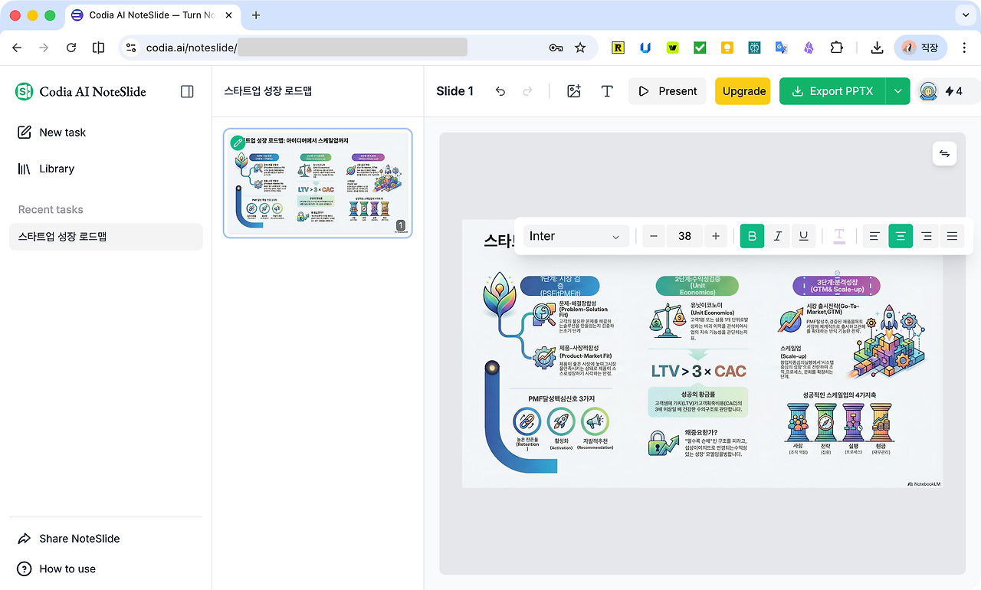Select the add text tool
Screen dimensions: 981x590
607,91
